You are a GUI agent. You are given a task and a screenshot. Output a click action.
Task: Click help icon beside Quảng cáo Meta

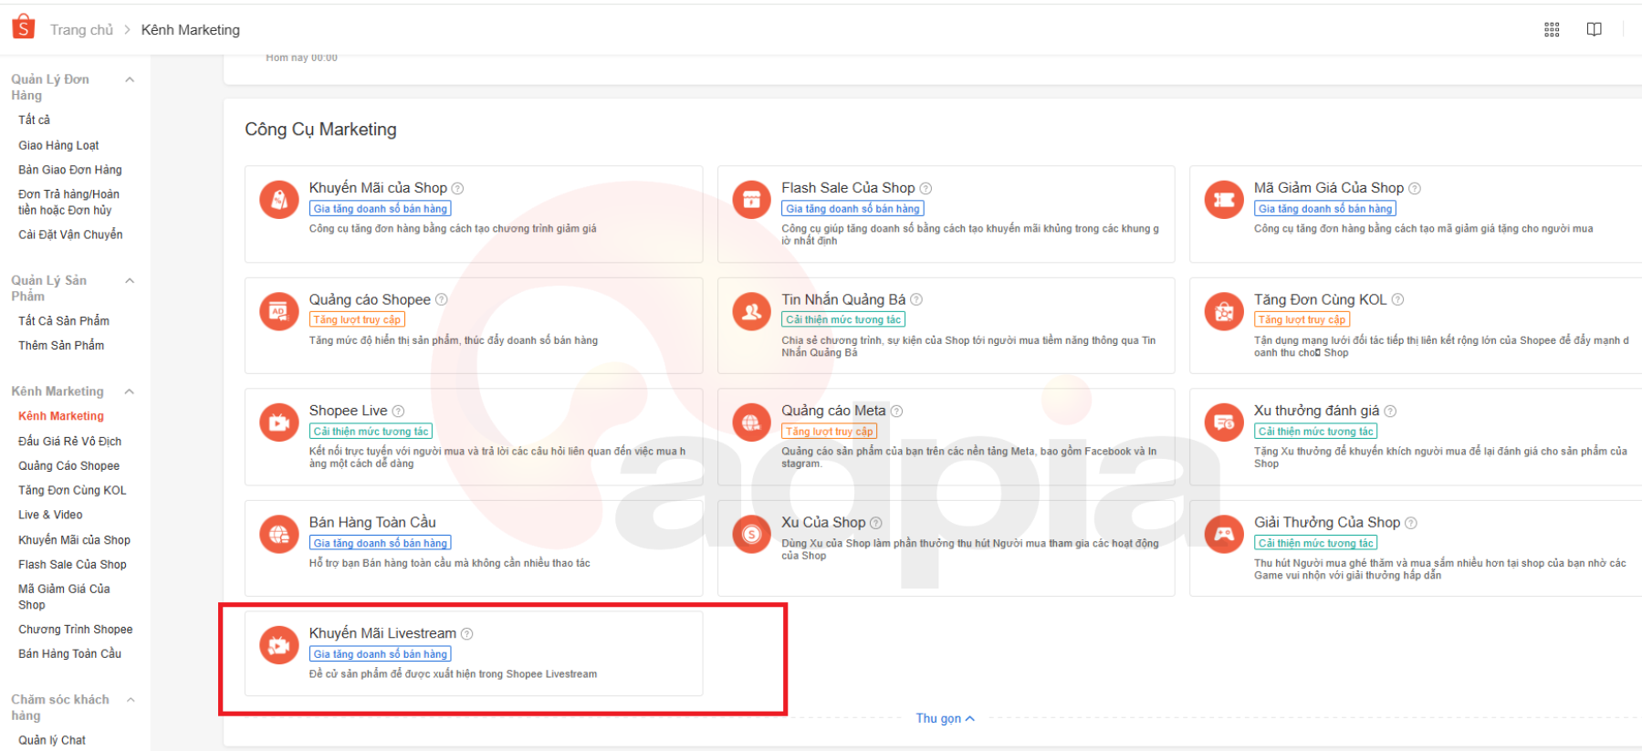(896, 412)
